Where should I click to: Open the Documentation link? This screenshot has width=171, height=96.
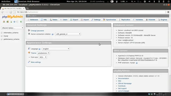(123, 78)
